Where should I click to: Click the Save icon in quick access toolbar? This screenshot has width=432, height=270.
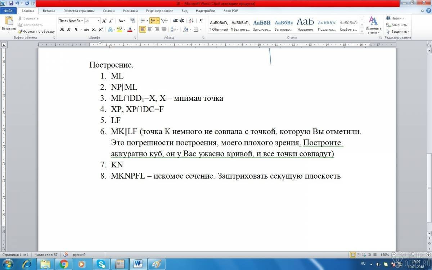[10, 3]
